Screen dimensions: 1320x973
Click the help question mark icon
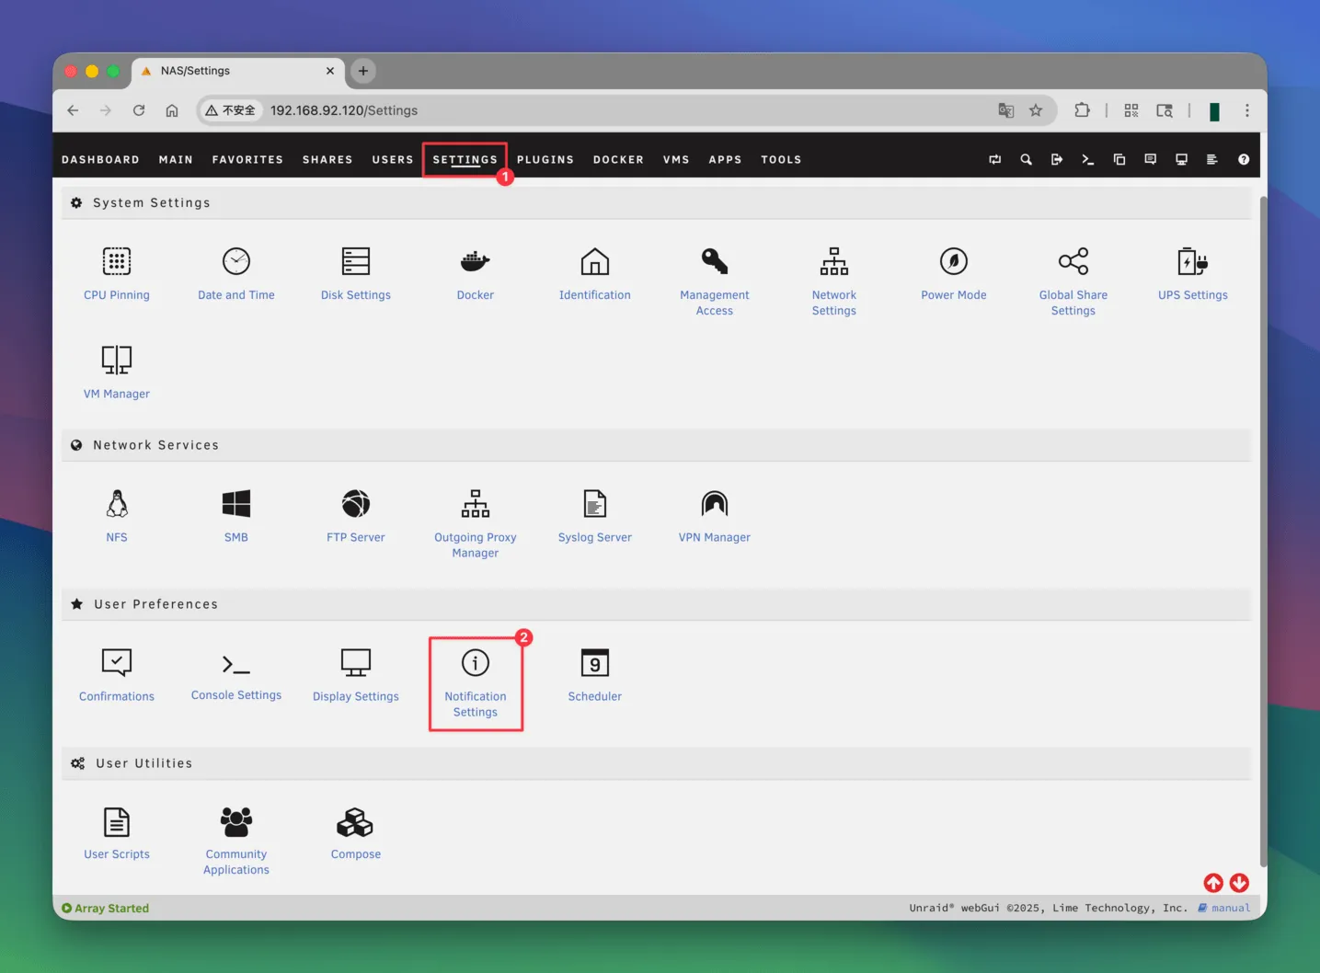point(1244,159)
